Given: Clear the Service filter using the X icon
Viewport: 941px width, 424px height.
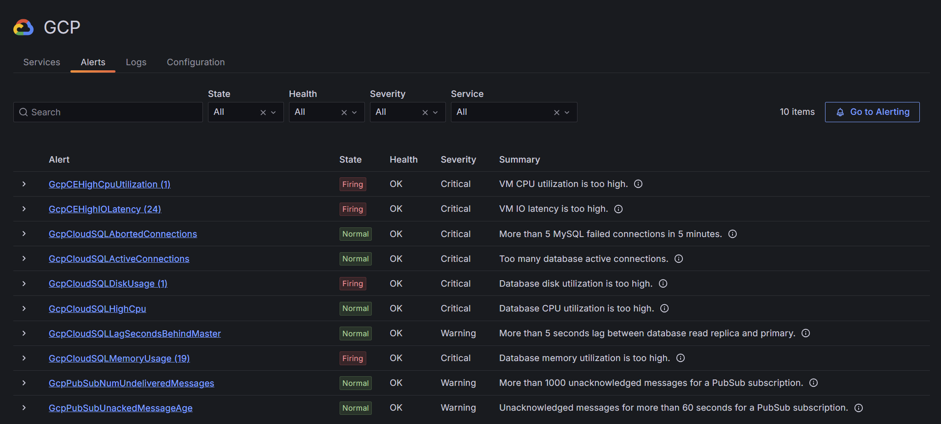Looking at the screenshot, I should pos(557,113).
